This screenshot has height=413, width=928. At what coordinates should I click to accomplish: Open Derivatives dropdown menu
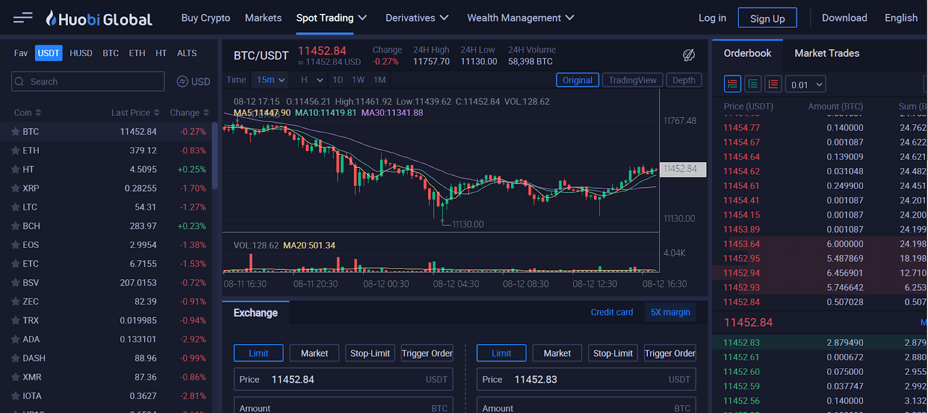click(417, 18)
